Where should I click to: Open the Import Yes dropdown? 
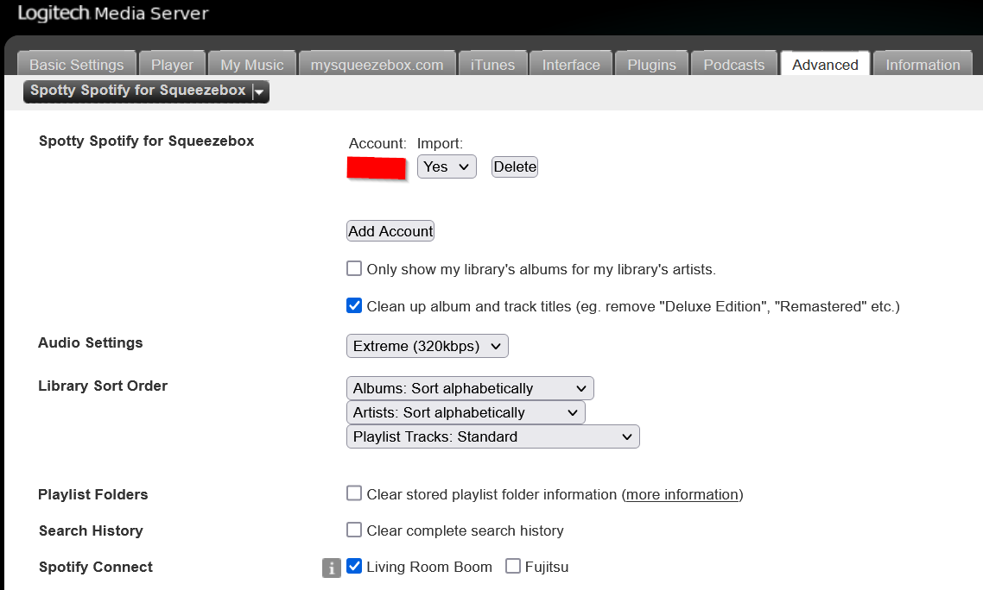tap(447, 166)
